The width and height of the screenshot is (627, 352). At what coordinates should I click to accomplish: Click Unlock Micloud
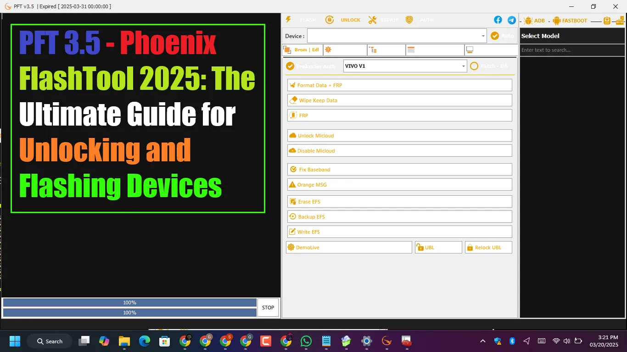click(399, 135)
